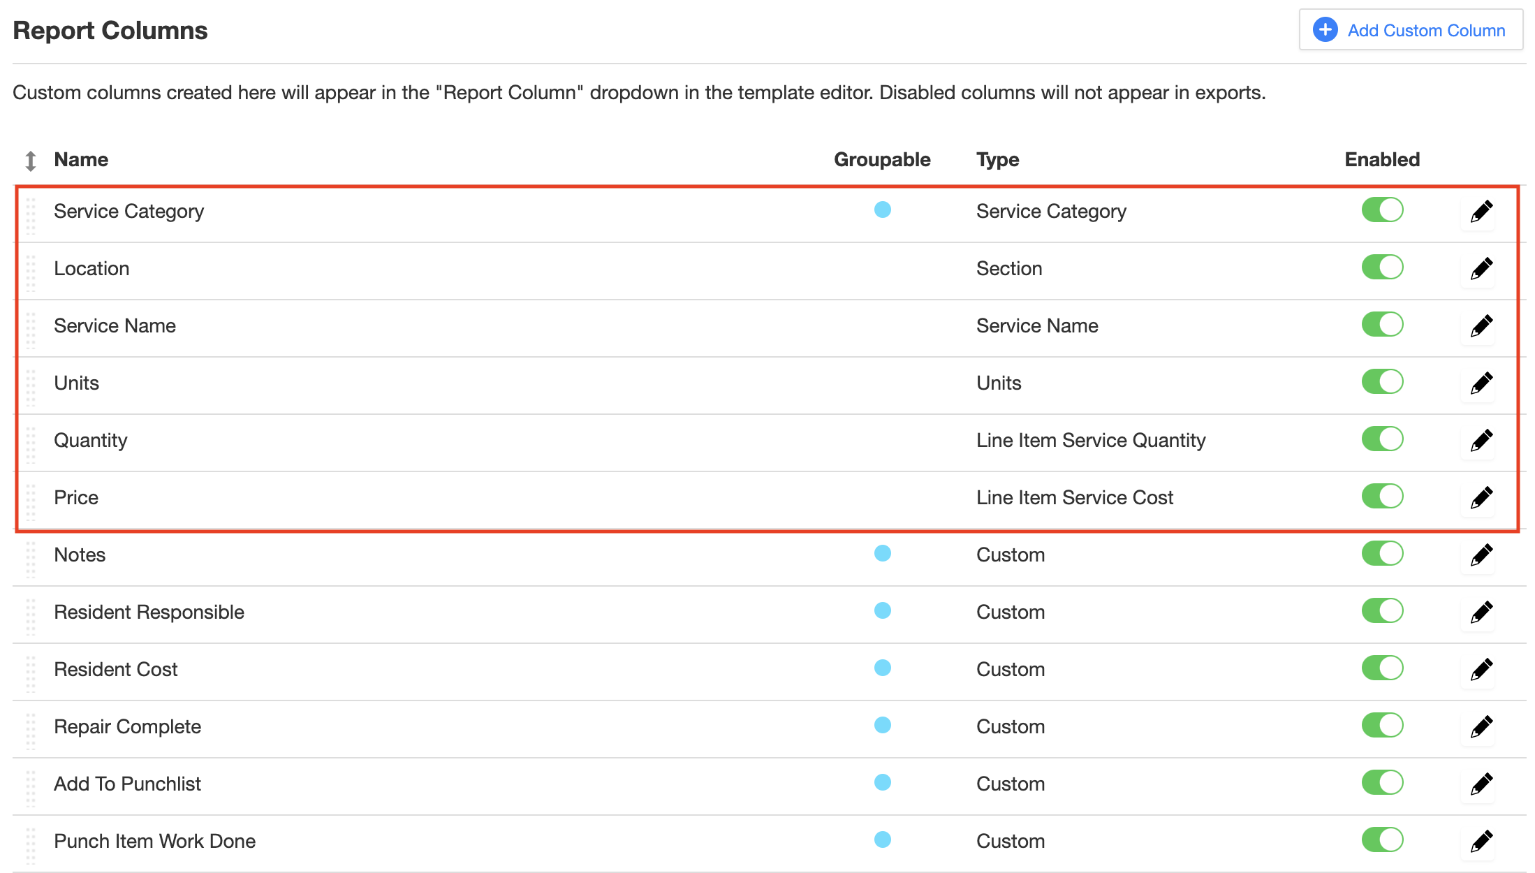Disable the Units column toggle
The image size is (1535, 873).
[x=1382, y=382]
